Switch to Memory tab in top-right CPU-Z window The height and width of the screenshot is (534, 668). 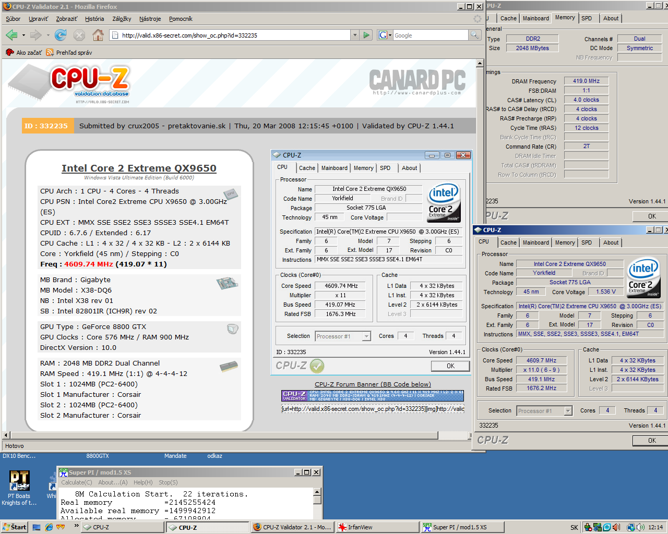click(565, 18)
